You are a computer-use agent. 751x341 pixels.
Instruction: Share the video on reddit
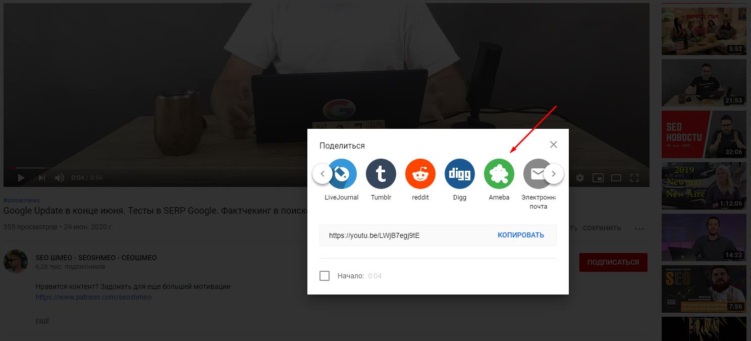(x=420, y=174)
